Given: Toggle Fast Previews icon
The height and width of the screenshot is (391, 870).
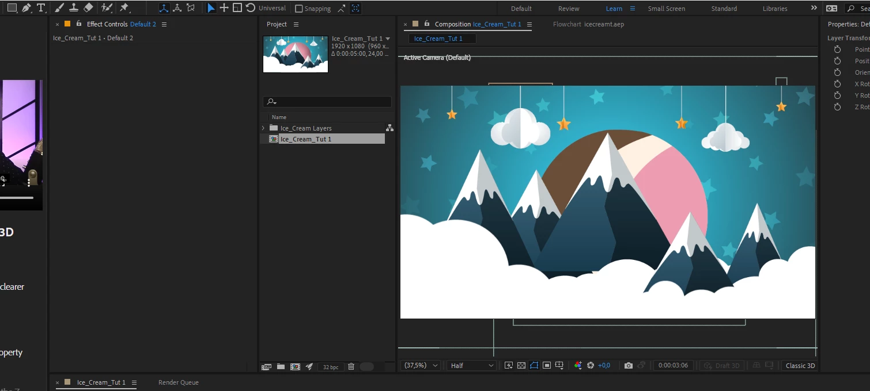Looking at the screenshot, I should (x=509, y=366).
